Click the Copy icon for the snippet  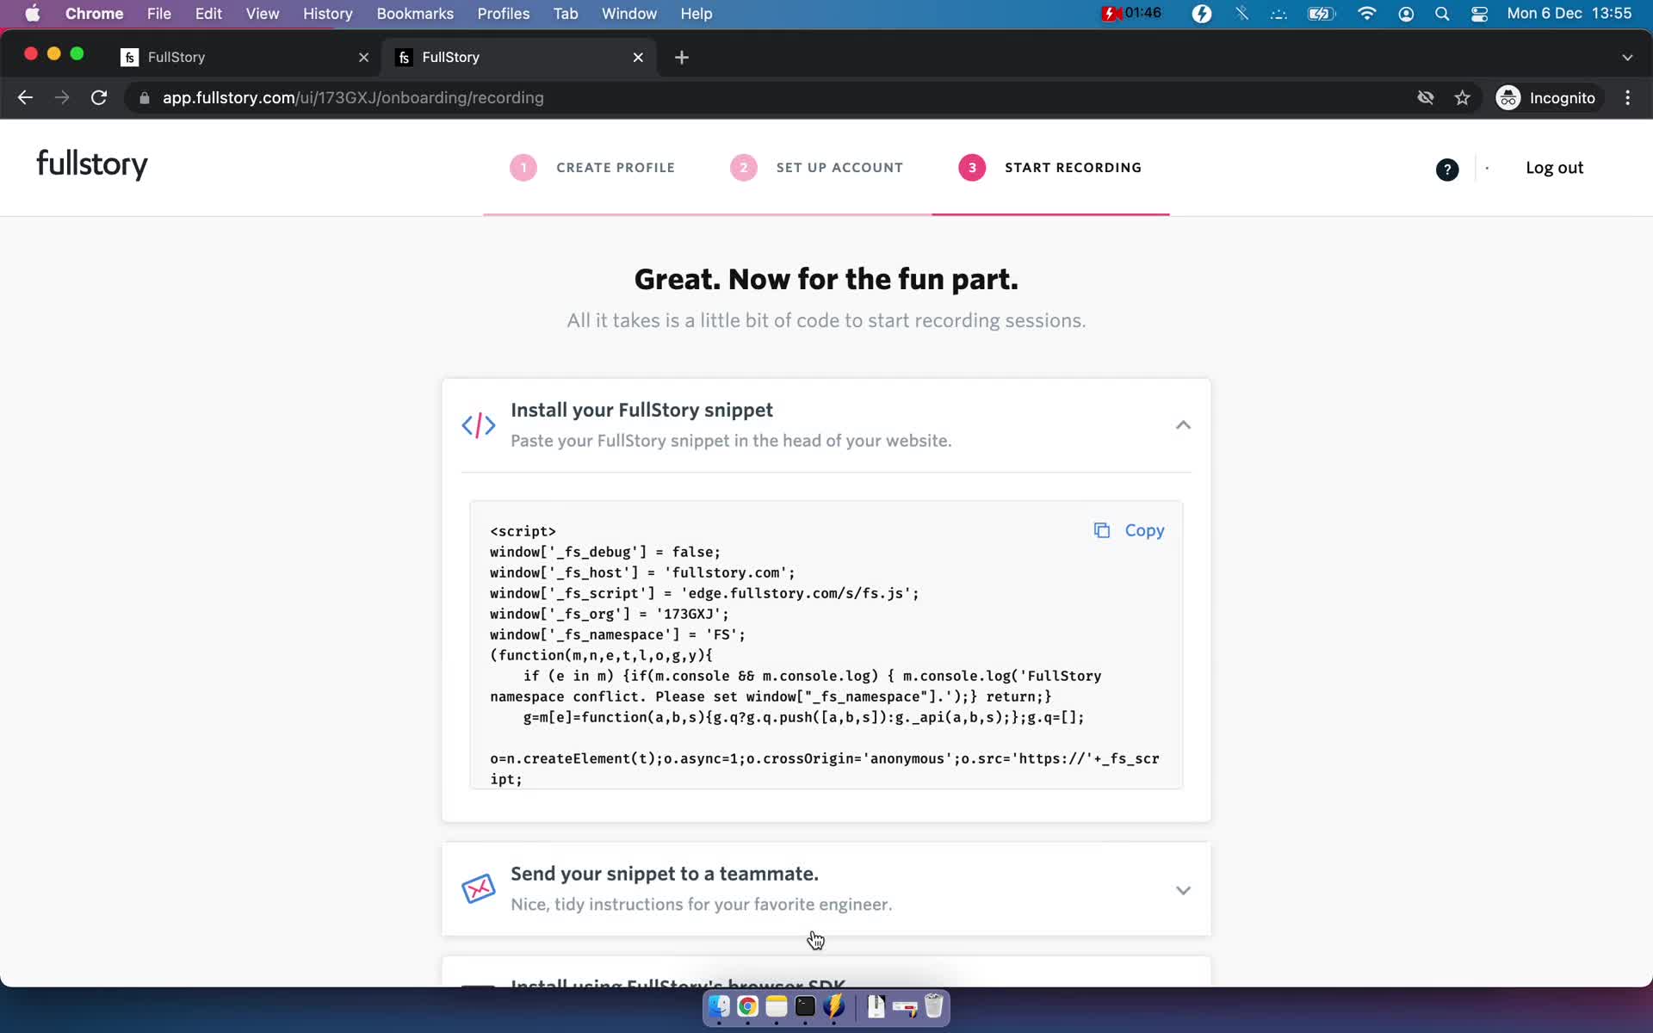coord(1101,529)
